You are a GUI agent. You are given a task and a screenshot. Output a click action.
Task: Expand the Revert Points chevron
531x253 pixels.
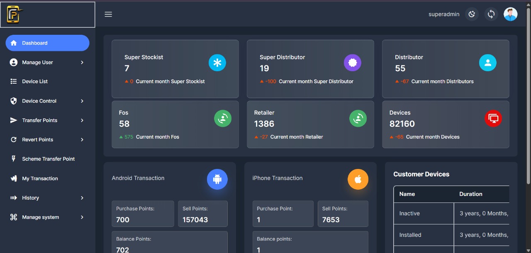pyautogui.click(x=82, y=140)
